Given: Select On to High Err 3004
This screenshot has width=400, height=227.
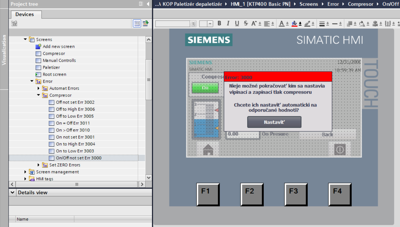Looking at the screenshot, I should [x=76, y=144].
